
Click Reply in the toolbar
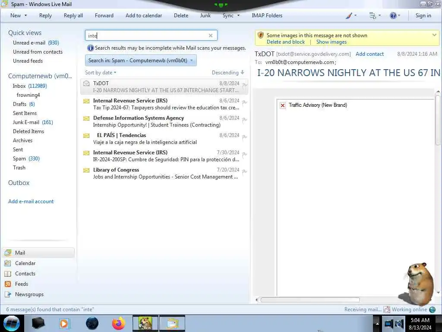(45, 16)
